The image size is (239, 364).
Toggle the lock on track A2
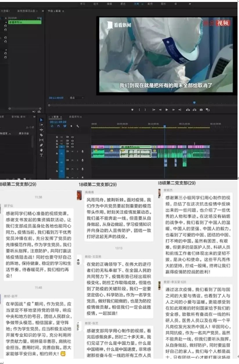[x=57, y=162]
